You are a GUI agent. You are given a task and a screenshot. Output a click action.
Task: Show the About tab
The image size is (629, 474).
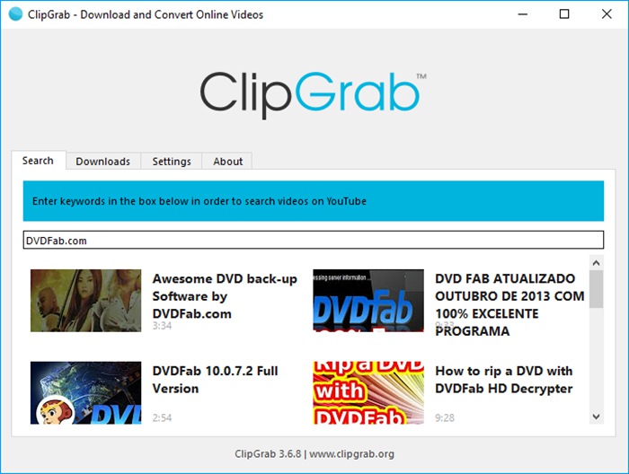coord(227,162)
